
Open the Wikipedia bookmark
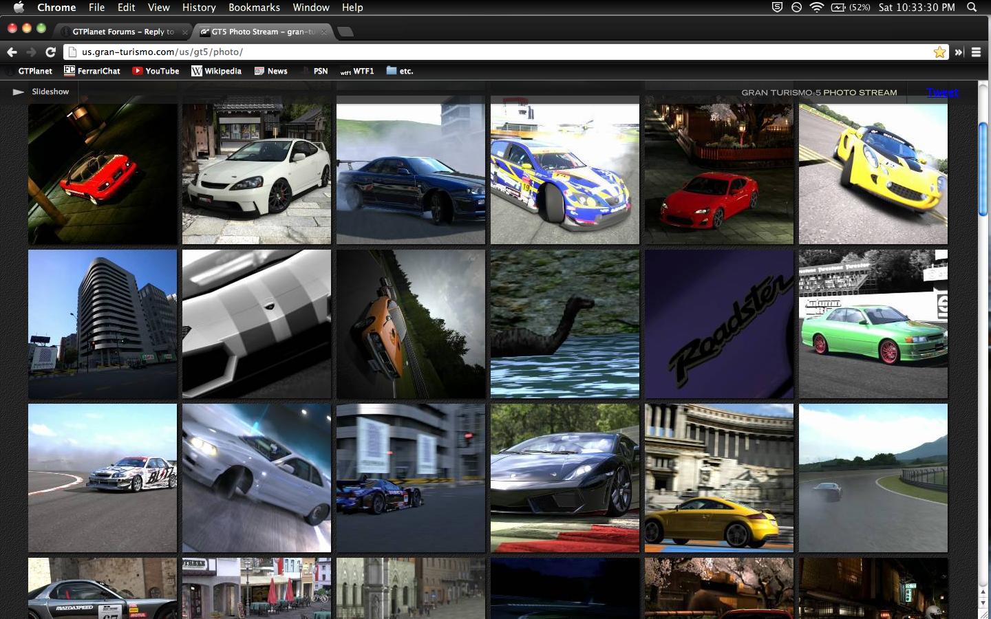[x=217, y=71]
